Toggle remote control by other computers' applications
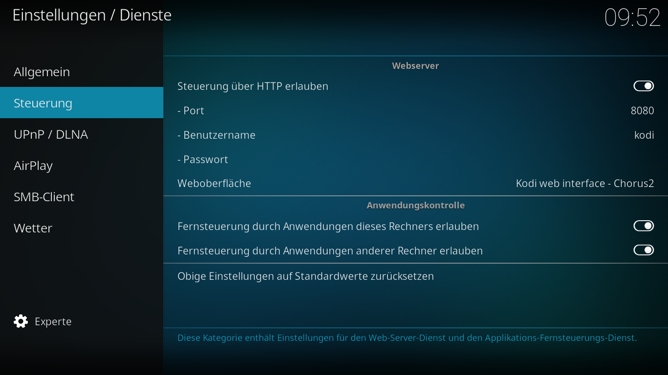Viewport: 668px width, 375px height. point(643,250)
